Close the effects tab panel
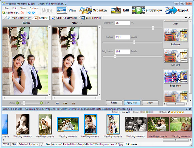 point(189,18)
